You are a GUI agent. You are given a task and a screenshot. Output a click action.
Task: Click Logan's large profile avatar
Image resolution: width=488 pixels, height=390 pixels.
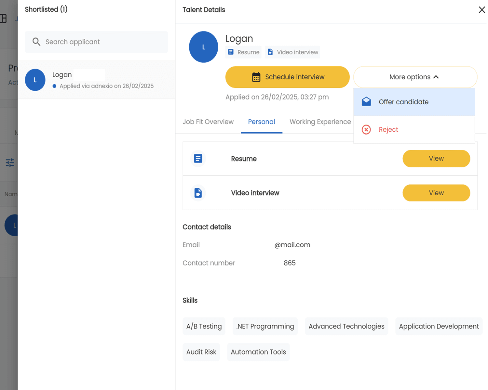pyautogui.click(x=203, y=47)
